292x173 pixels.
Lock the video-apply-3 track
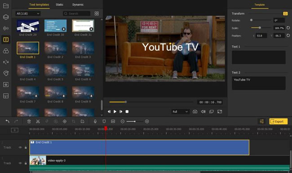pyautogui.click(x=26, y=163)
